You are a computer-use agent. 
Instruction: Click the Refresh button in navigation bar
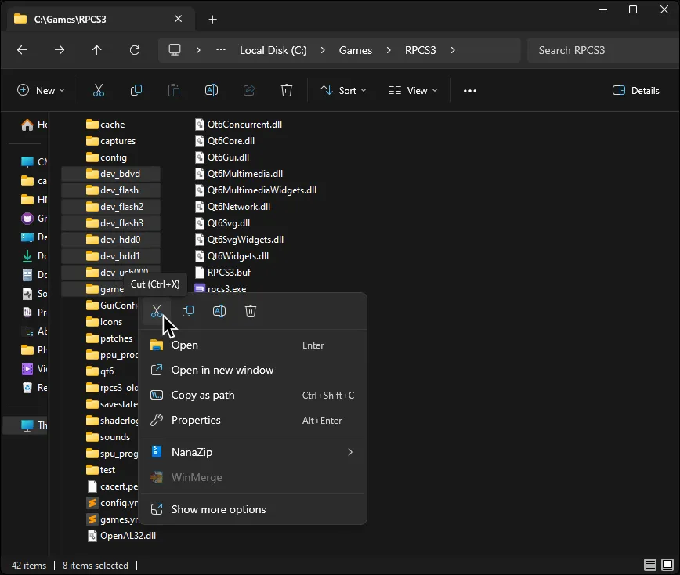coord(135,50)
